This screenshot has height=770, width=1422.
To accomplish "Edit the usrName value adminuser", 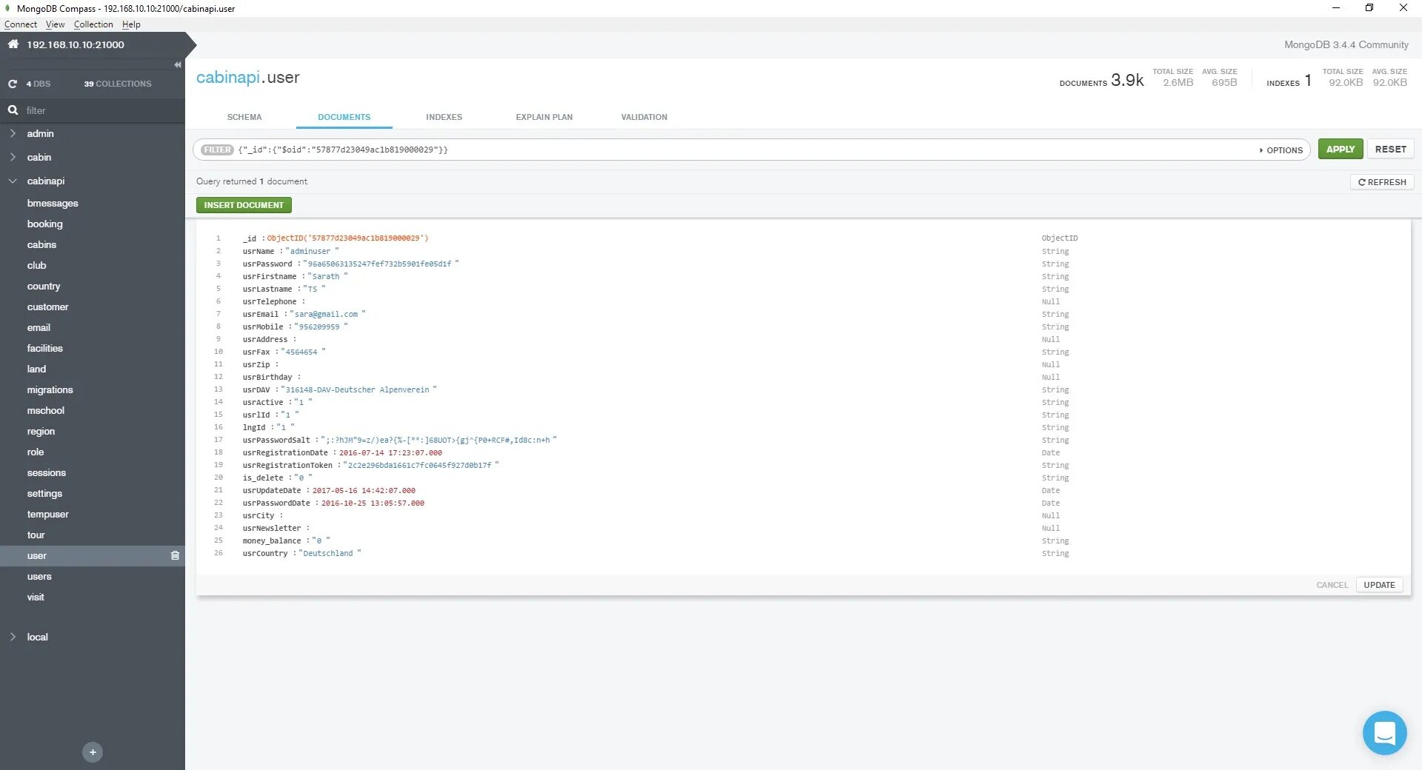I will point(310,252).
